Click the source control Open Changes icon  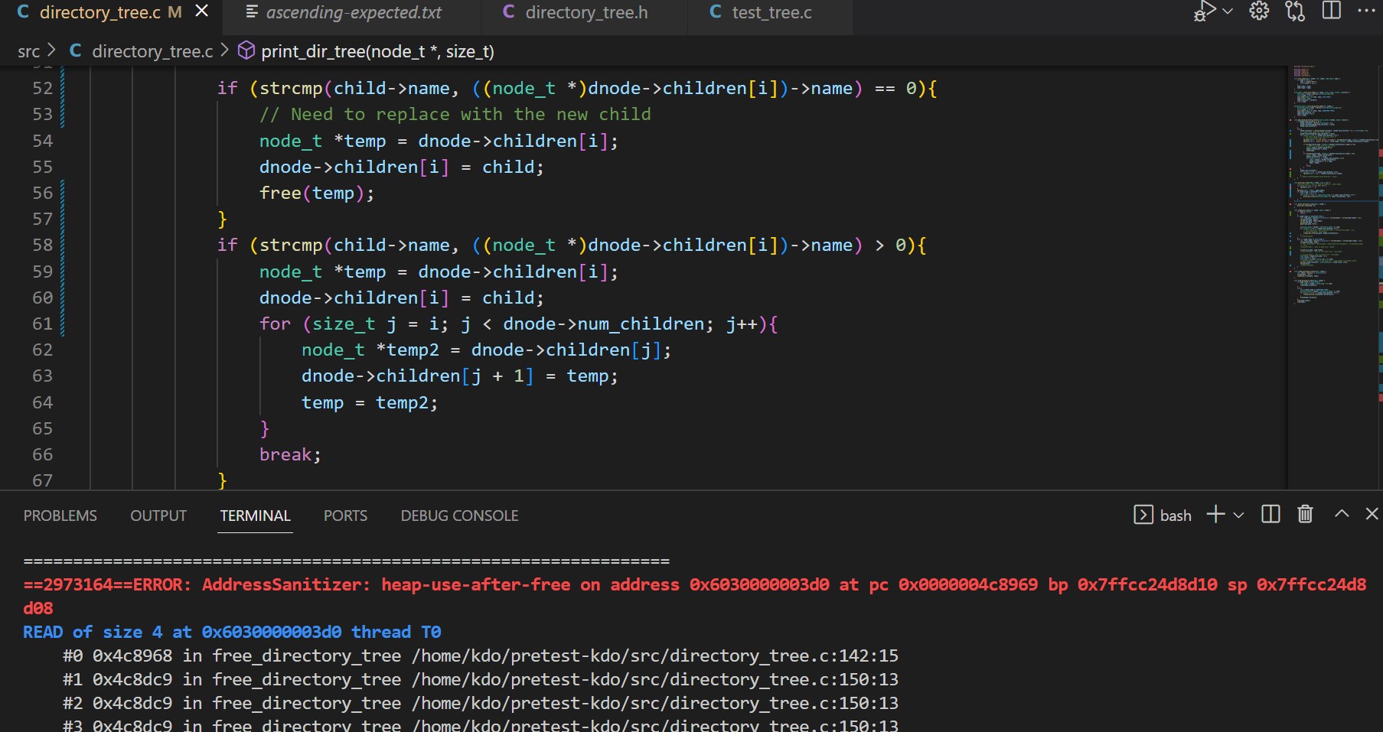click(x=1295, y=11)
